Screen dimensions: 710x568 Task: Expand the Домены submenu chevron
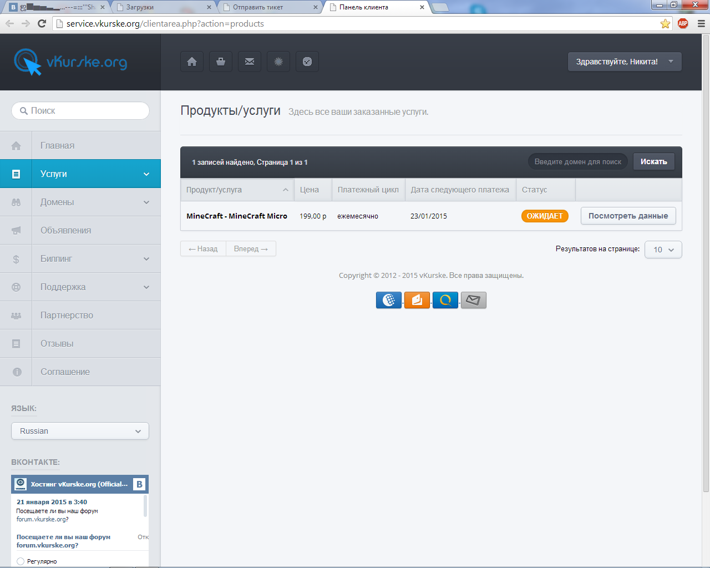click(x=146, y=202)
